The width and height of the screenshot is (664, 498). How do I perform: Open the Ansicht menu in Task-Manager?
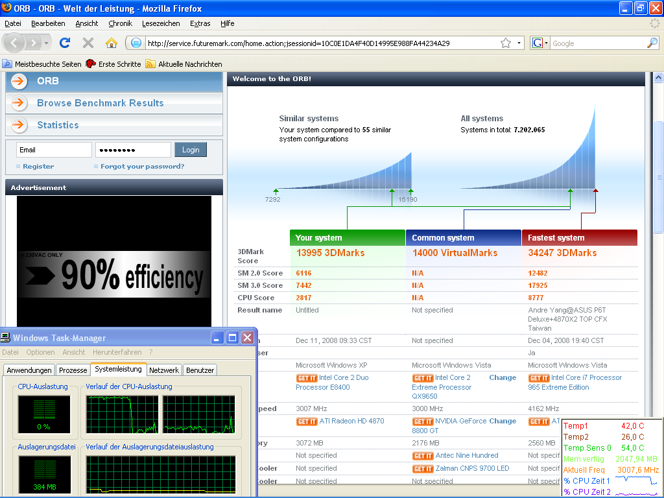tap(74, 352)
